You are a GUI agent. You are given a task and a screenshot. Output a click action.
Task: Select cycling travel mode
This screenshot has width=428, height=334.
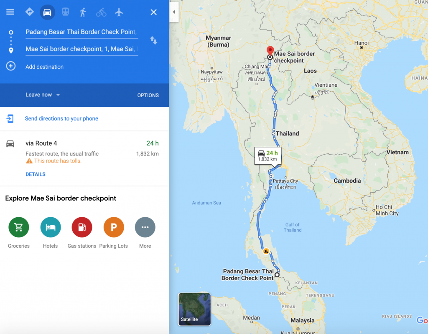(101, 12)
